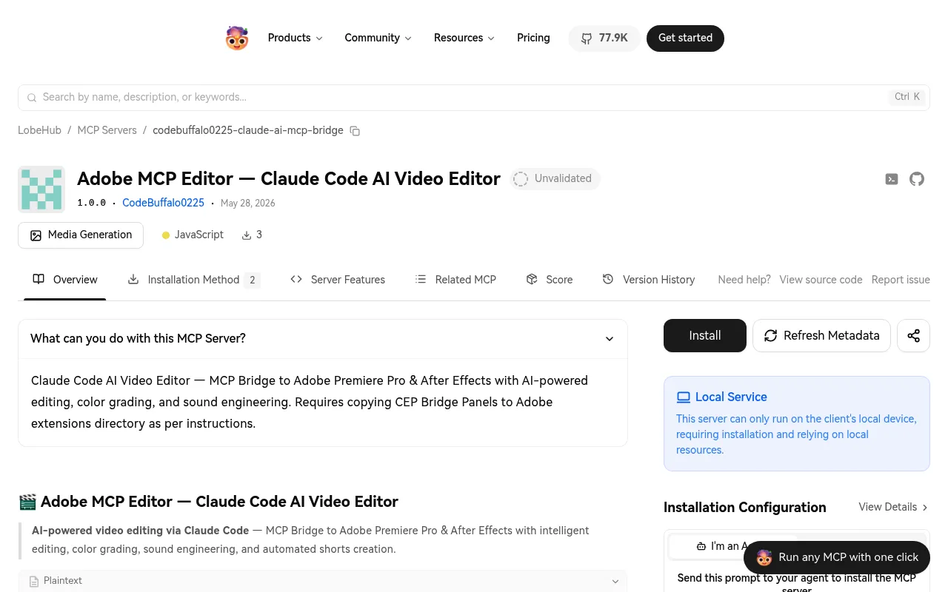Screen dimensions: 948x592
Task: Switch to the Overview tab
Action: [65, 280]
